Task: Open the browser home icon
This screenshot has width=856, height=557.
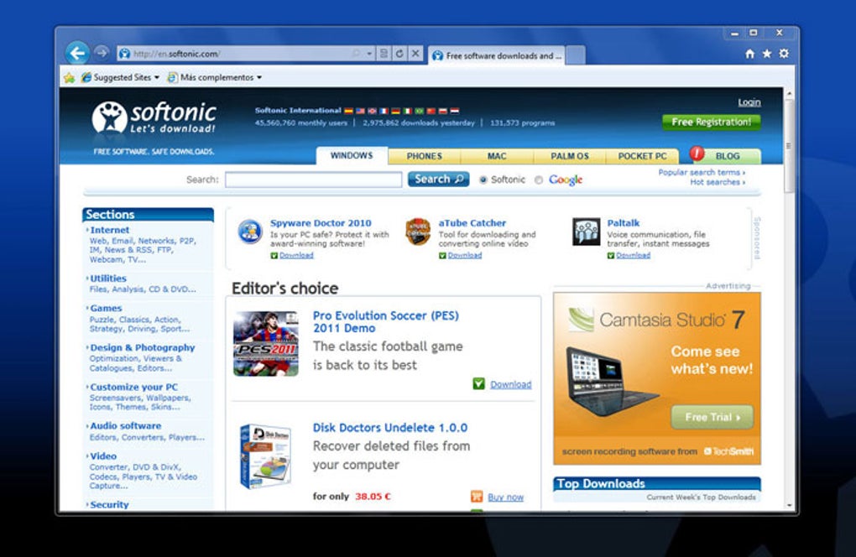Action: pos(750,54)
